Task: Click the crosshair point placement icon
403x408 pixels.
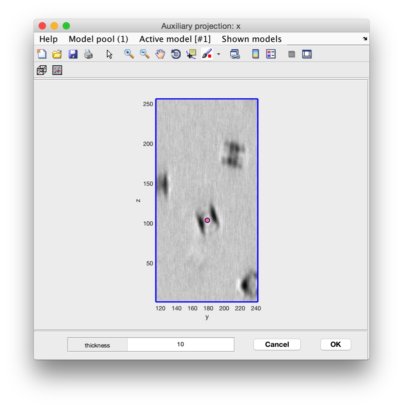Action: (57, 70)
